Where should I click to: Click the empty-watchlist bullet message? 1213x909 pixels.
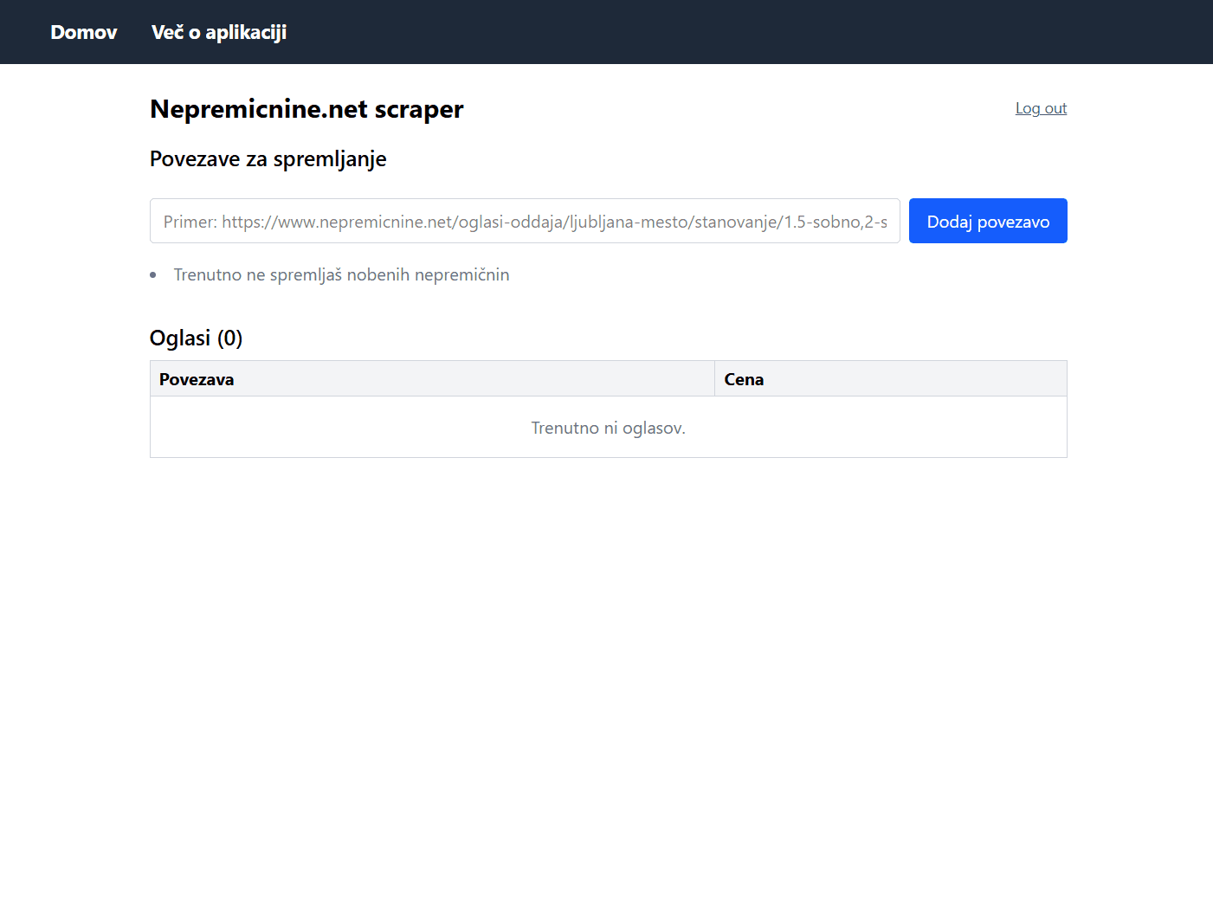(x=342, y=274)
